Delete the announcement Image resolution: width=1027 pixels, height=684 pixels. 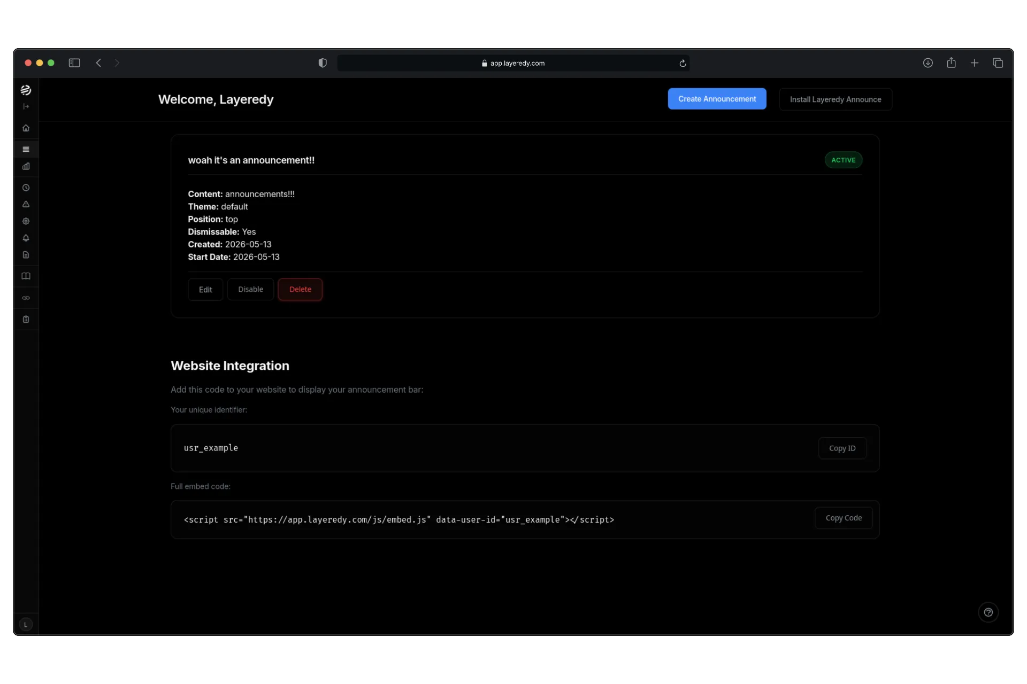pos(300,289)
